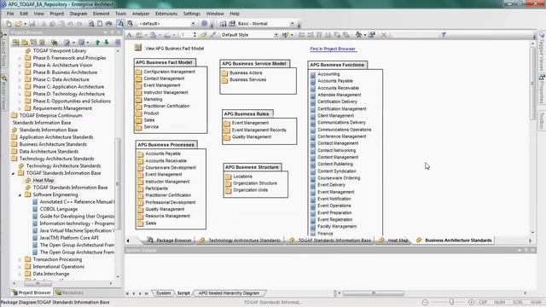Viewport: 546px width, 307px height.
Task: Click Quality Management in APG Business Rules
Action: [252, 136]
